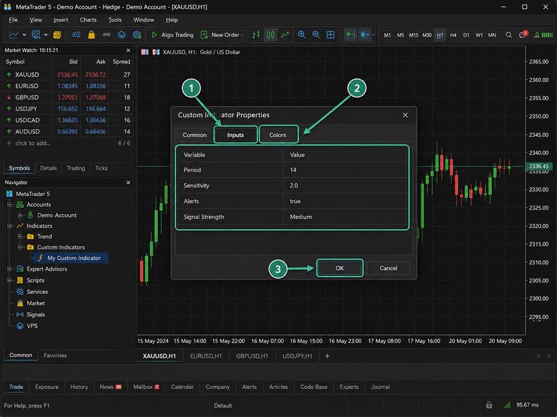Open the new chart toolbar icon
The width and height of the screenshot is (557, 417).
[14, 34]
